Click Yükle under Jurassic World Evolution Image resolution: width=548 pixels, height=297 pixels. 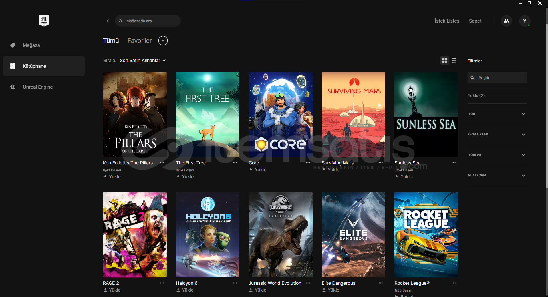pos(257,290)
